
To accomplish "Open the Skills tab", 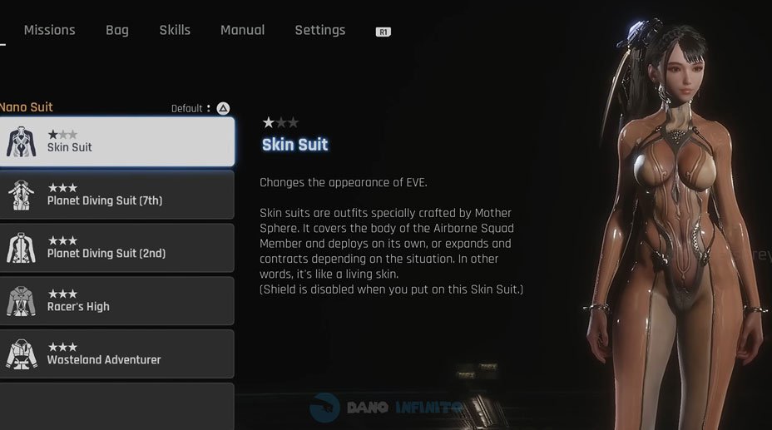I will [x=175, y=30].
